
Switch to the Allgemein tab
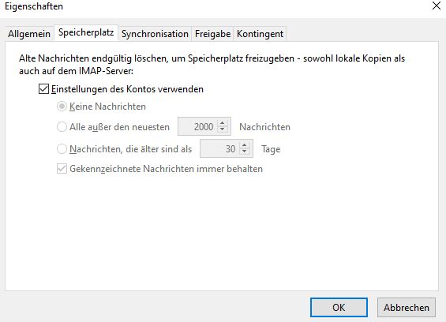coord(29,34)
